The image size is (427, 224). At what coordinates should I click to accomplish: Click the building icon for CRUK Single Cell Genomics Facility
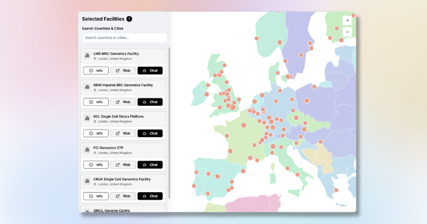(87, 181)
